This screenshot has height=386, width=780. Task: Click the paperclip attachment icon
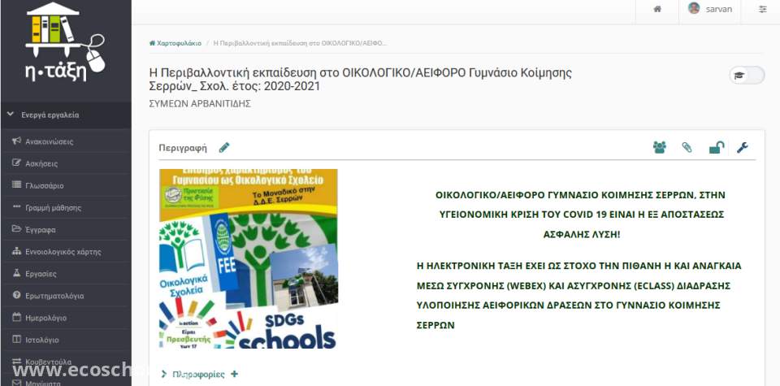[687, 147]
